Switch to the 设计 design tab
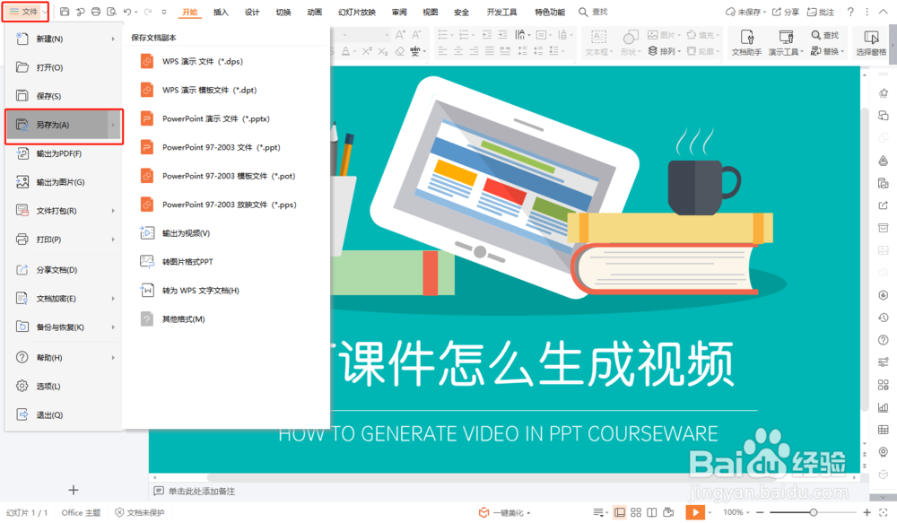This screenshot has height=523, width=897. 252,12
